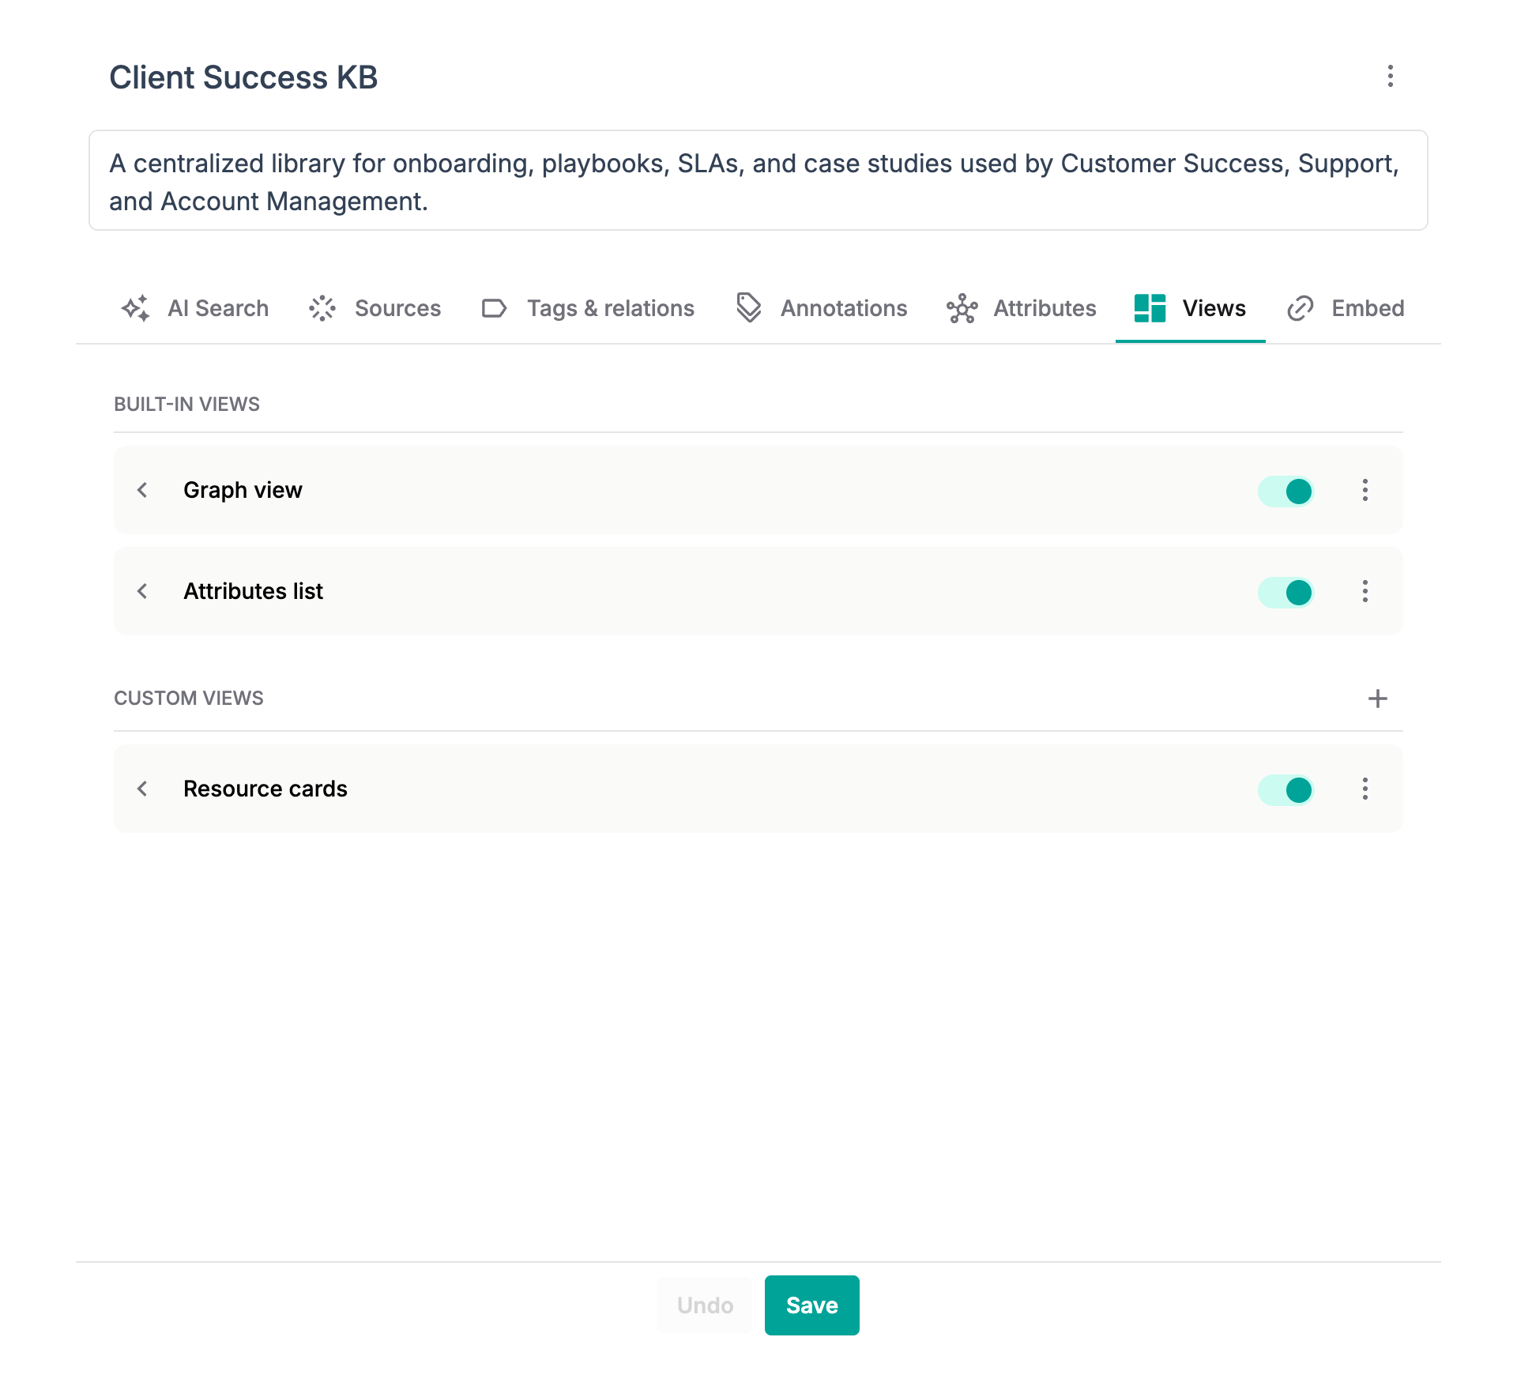
Task: Expand the Resource cards chevron
Action: click(142, 789)
